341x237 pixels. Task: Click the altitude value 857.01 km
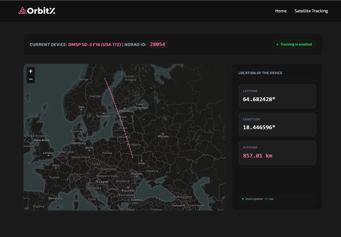(258, 156)
